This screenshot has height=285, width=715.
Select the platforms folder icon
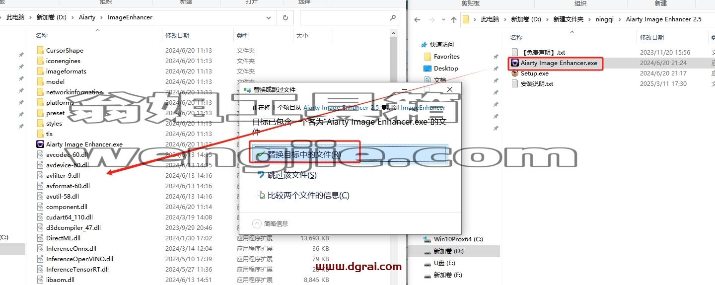(40, 102)
